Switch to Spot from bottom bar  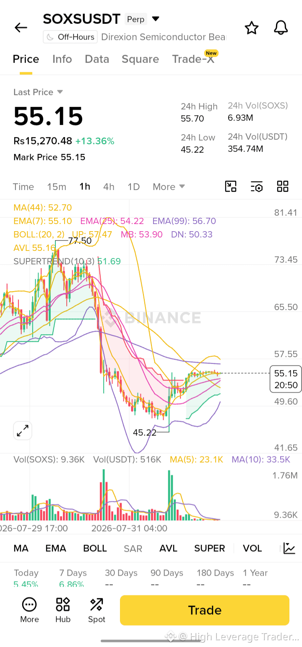point(96,610)
